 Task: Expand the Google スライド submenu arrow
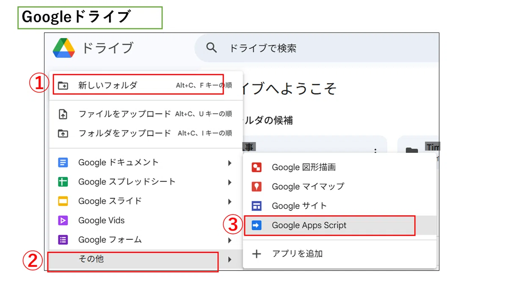point(229,202)
